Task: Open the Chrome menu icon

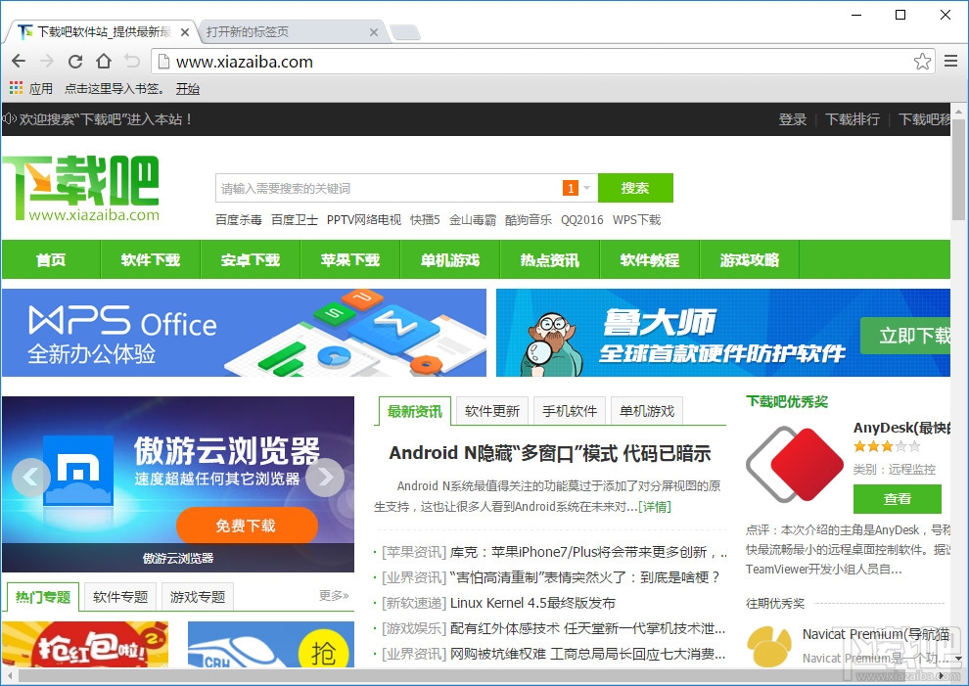Action: [x=950, y=61]
